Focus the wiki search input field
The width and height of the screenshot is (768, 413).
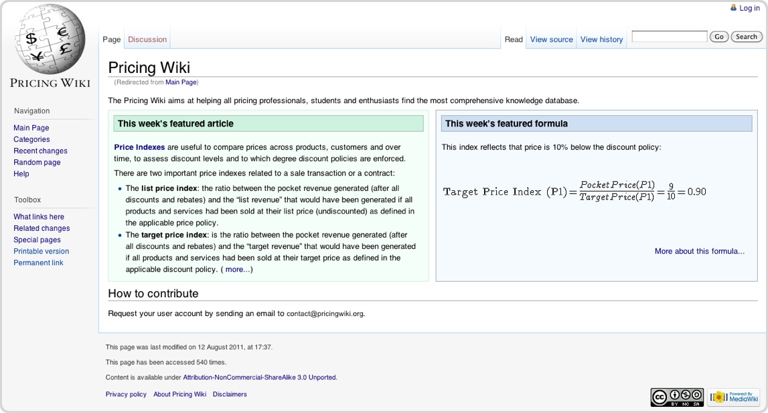click(x=669, y=36)
